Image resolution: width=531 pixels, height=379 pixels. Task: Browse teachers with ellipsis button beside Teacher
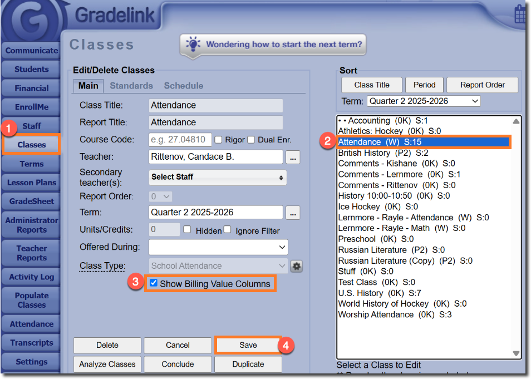point(293,157)
